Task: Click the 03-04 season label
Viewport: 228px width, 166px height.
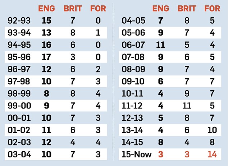Action: 19,155
